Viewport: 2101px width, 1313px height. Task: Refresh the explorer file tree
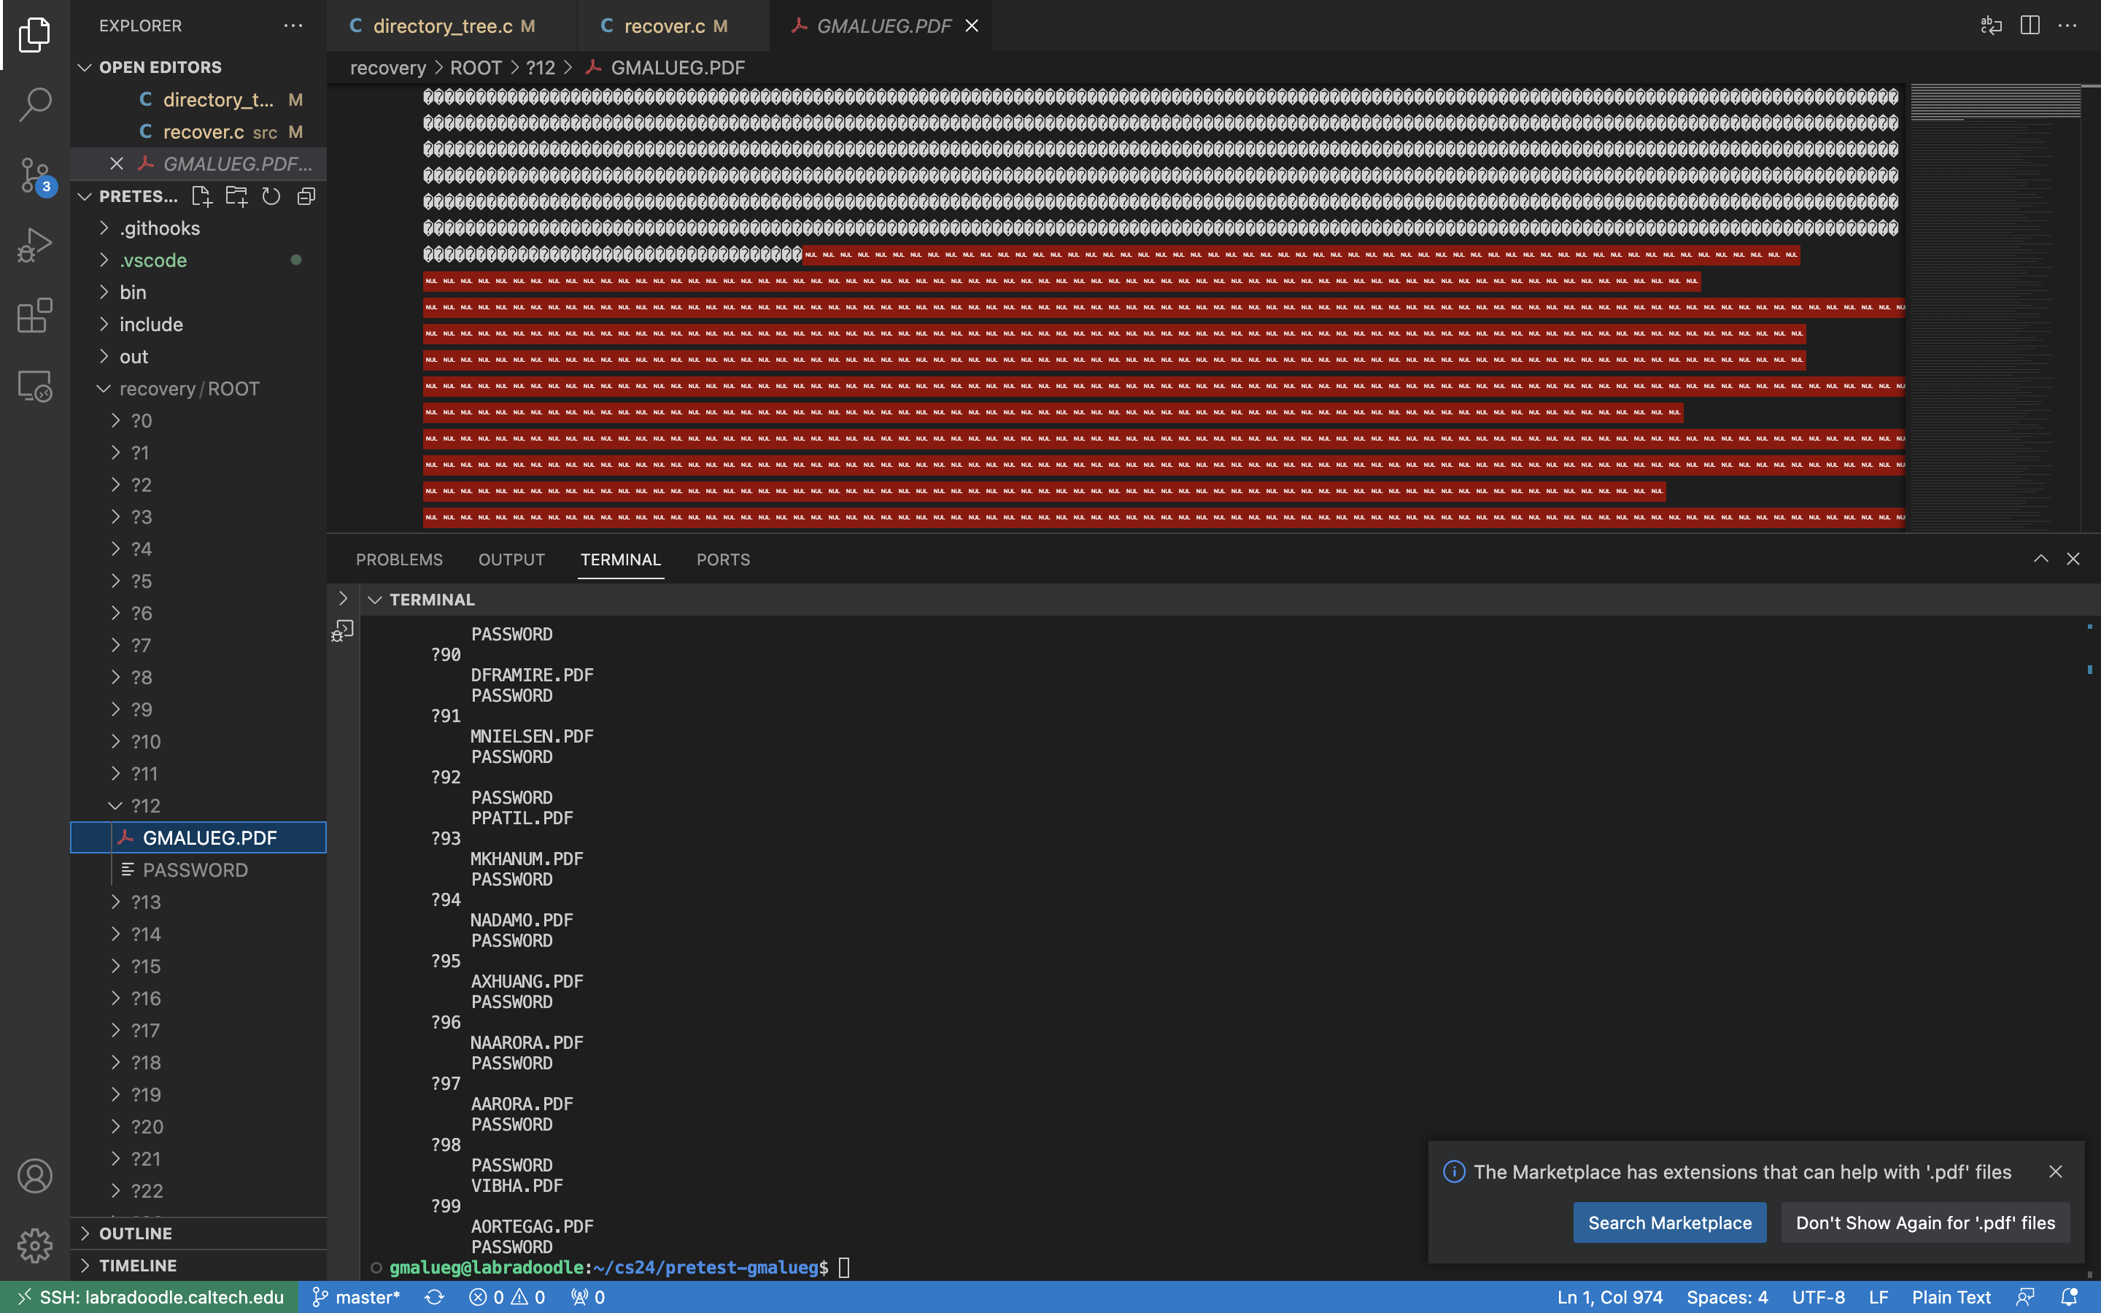click(x=271, y=196)
